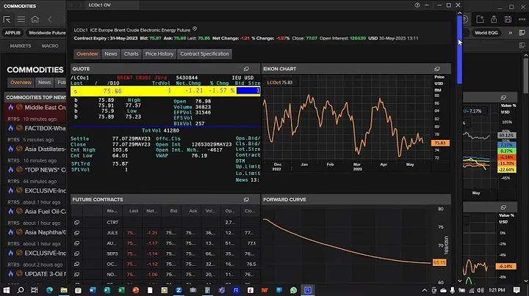Click the Bid column header in Future Contracts
Viewport: 529px width, 296px height.
tap(173, 211)
